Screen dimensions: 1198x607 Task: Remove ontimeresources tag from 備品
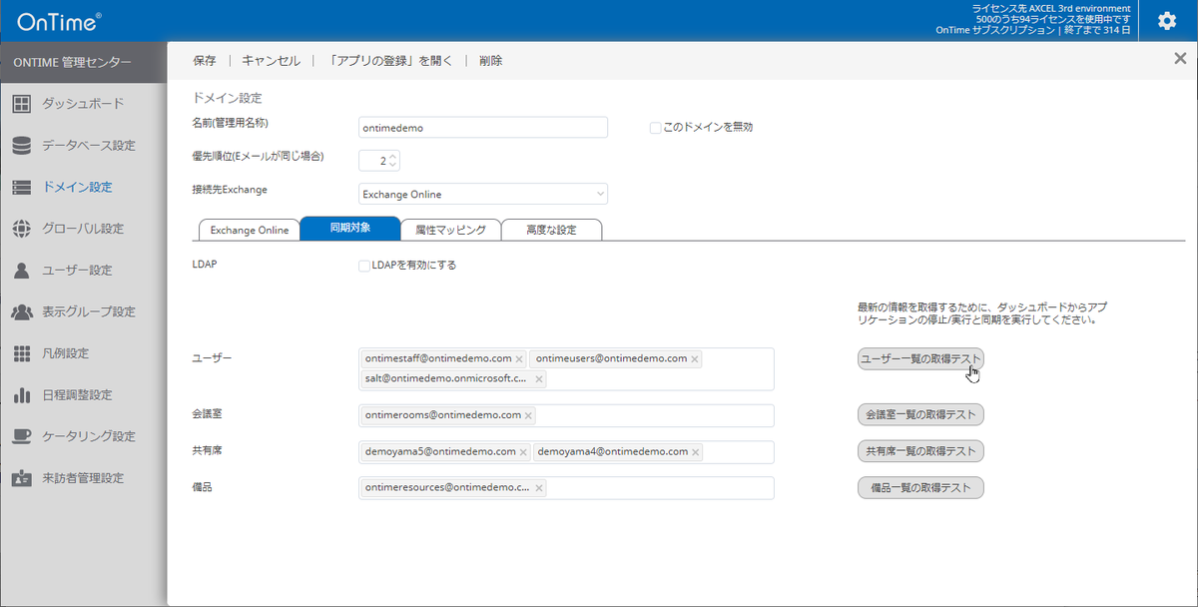539,488
